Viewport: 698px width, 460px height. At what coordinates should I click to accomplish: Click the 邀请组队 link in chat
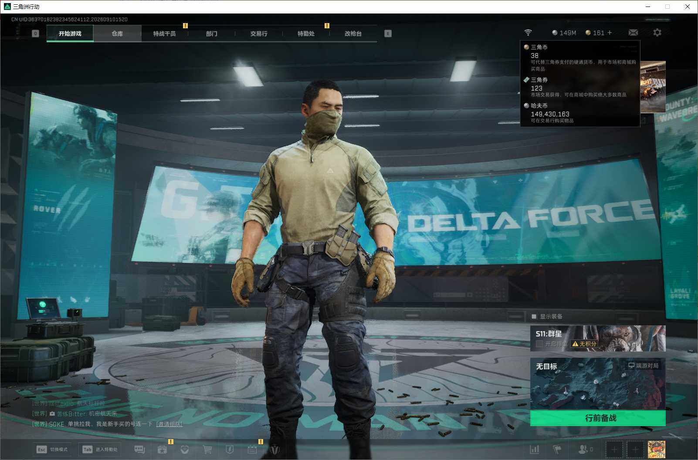coord(169,424)
